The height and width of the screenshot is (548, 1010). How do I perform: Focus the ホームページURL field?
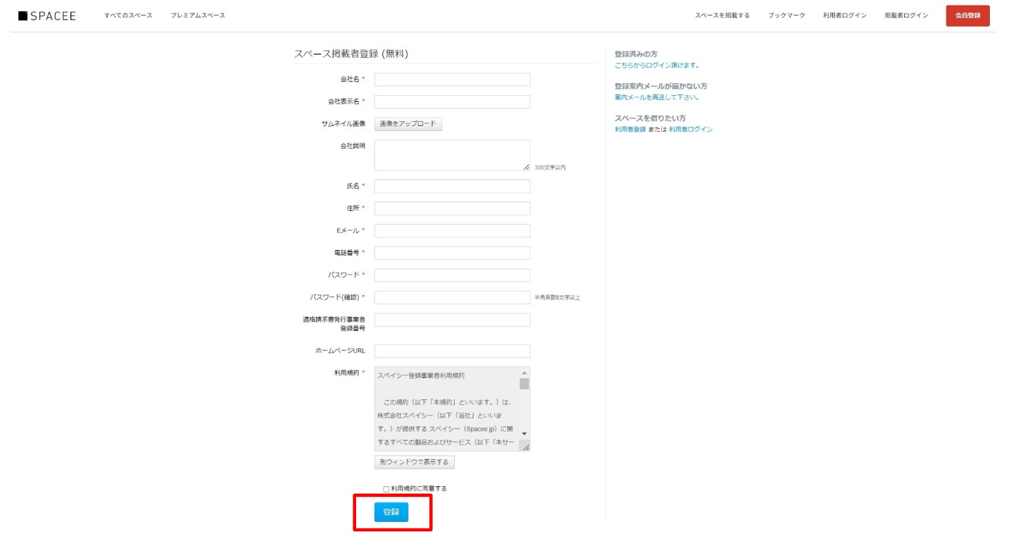(x=452, y=351)
